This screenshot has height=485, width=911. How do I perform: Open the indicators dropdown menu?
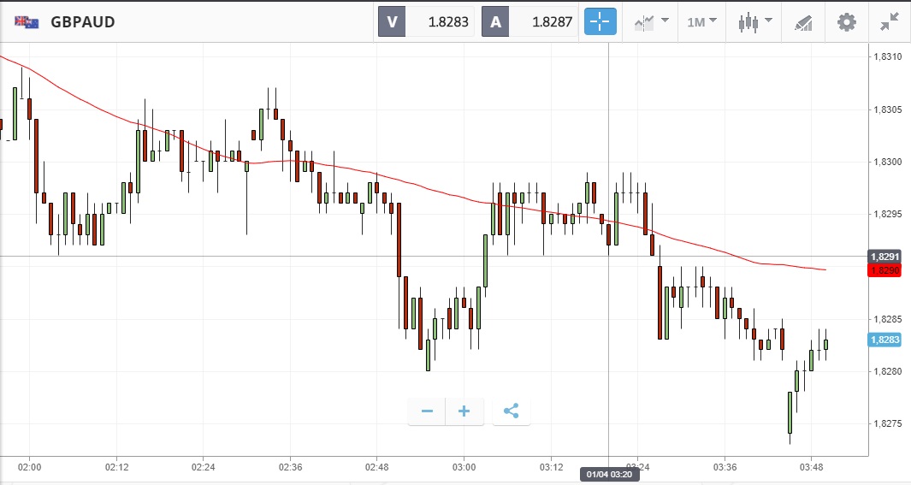651,22
